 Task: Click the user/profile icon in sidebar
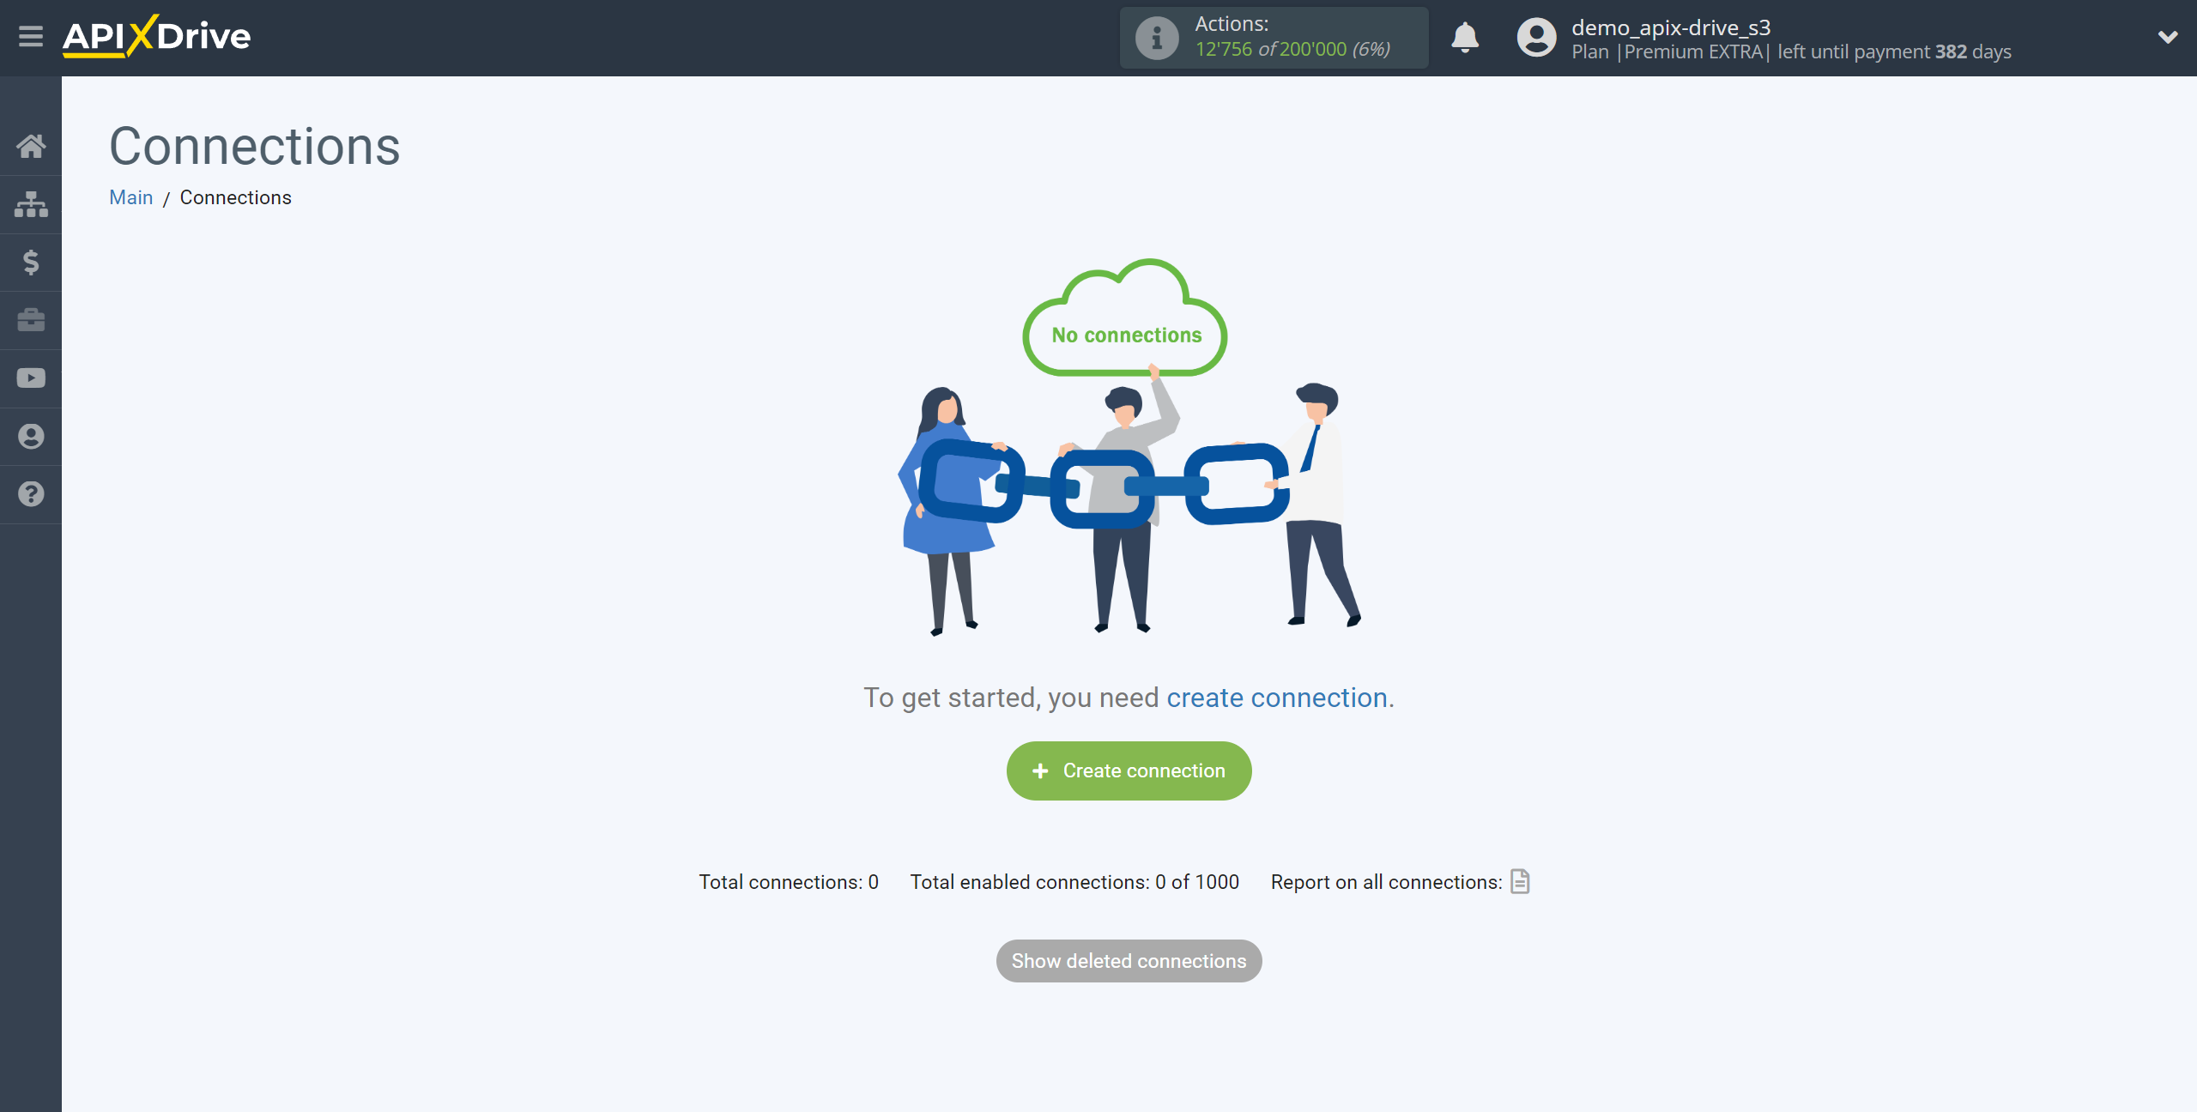tap(31, 435)
